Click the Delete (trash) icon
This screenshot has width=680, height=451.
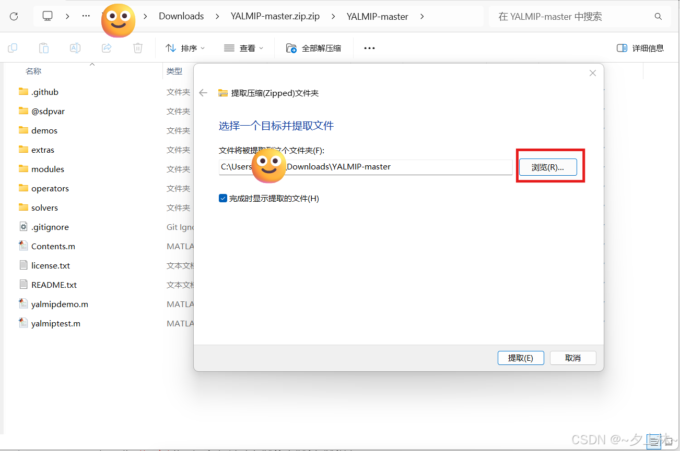137,47
